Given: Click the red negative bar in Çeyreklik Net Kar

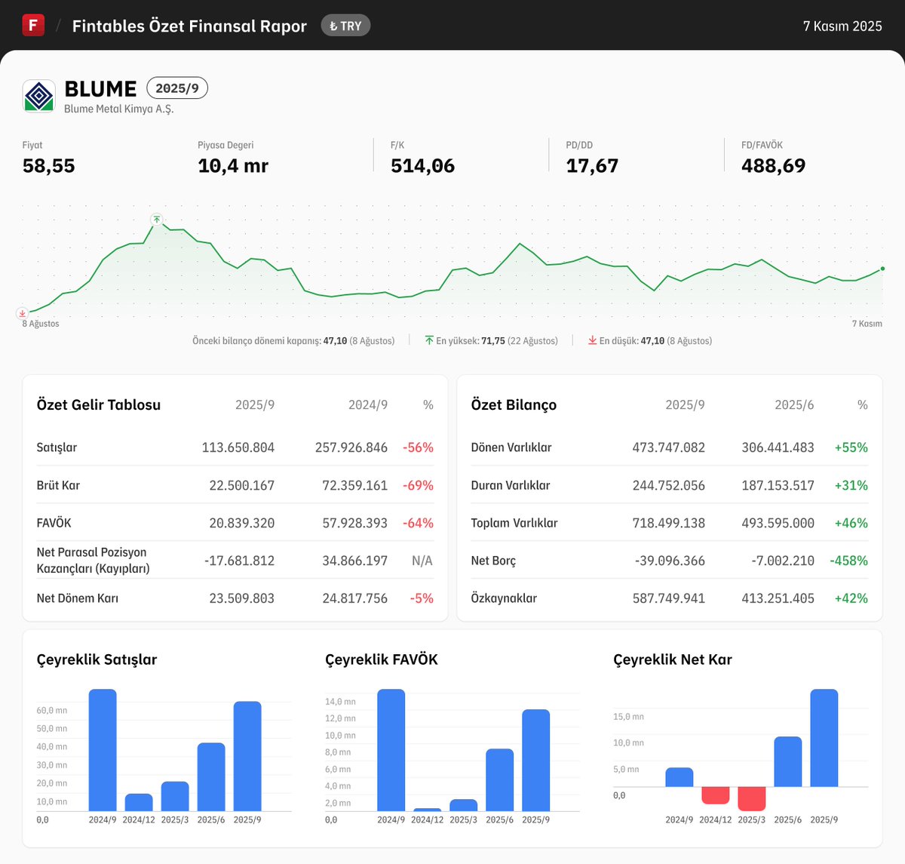Looking at the screenshot, I should pyautogui.click(x=715, y=796).
